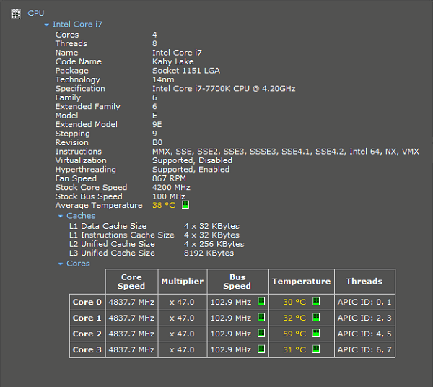Viewport: 433px width, 387px height.
Task: Click the 59 °C temperature of Core 2
Action: (294, 334)
